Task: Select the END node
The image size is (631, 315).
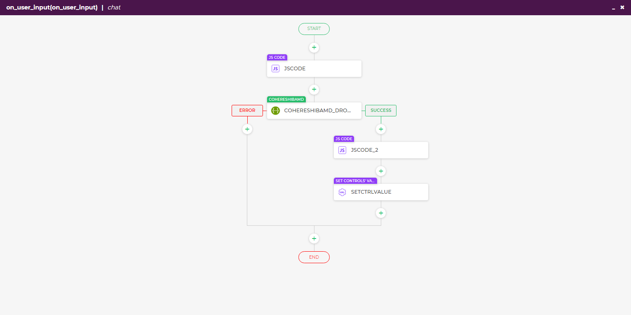Action: 314,257
